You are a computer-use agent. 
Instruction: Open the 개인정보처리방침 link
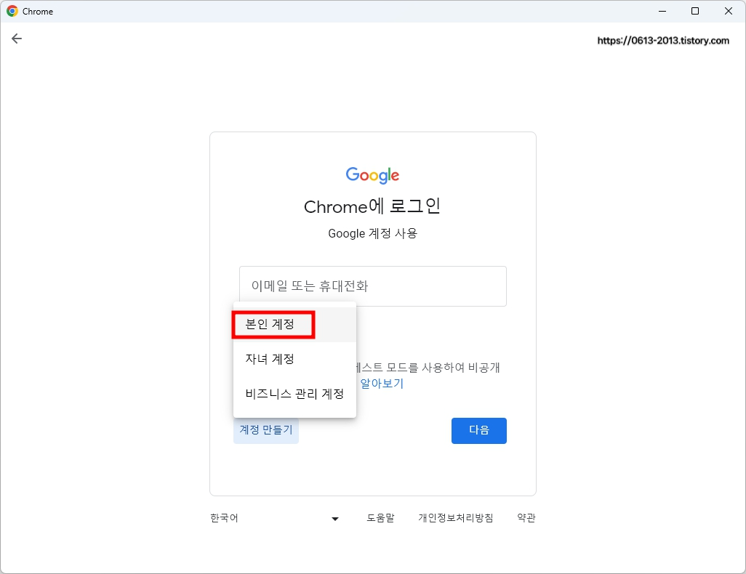[x=455, y=518]
